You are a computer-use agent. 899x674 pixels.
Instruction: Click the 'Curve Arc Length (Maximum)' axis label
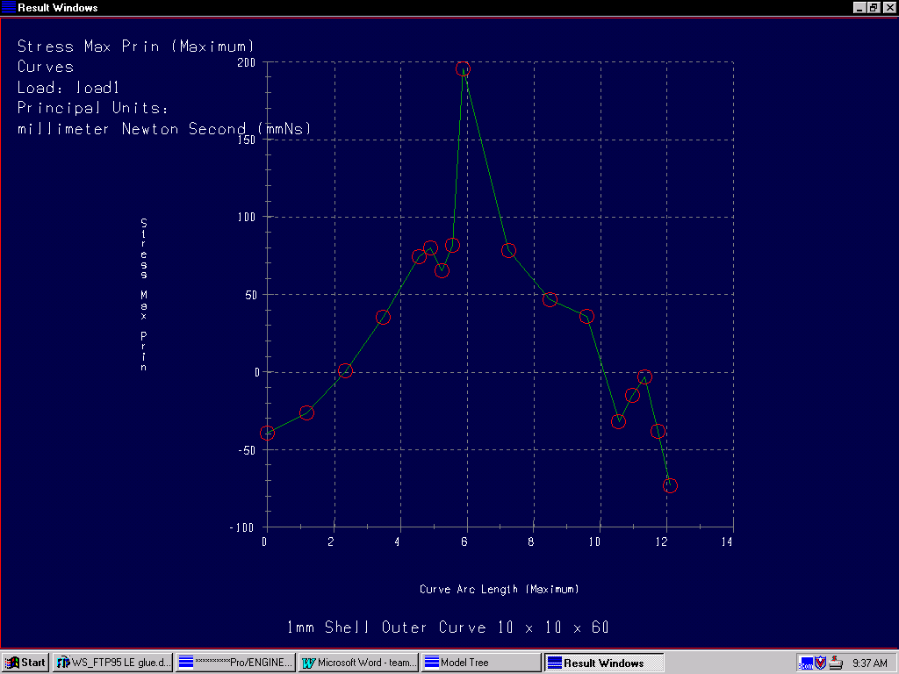tap(499, 589)
